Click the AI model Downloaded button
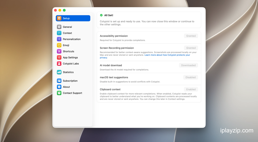 (x=188, y=65)
